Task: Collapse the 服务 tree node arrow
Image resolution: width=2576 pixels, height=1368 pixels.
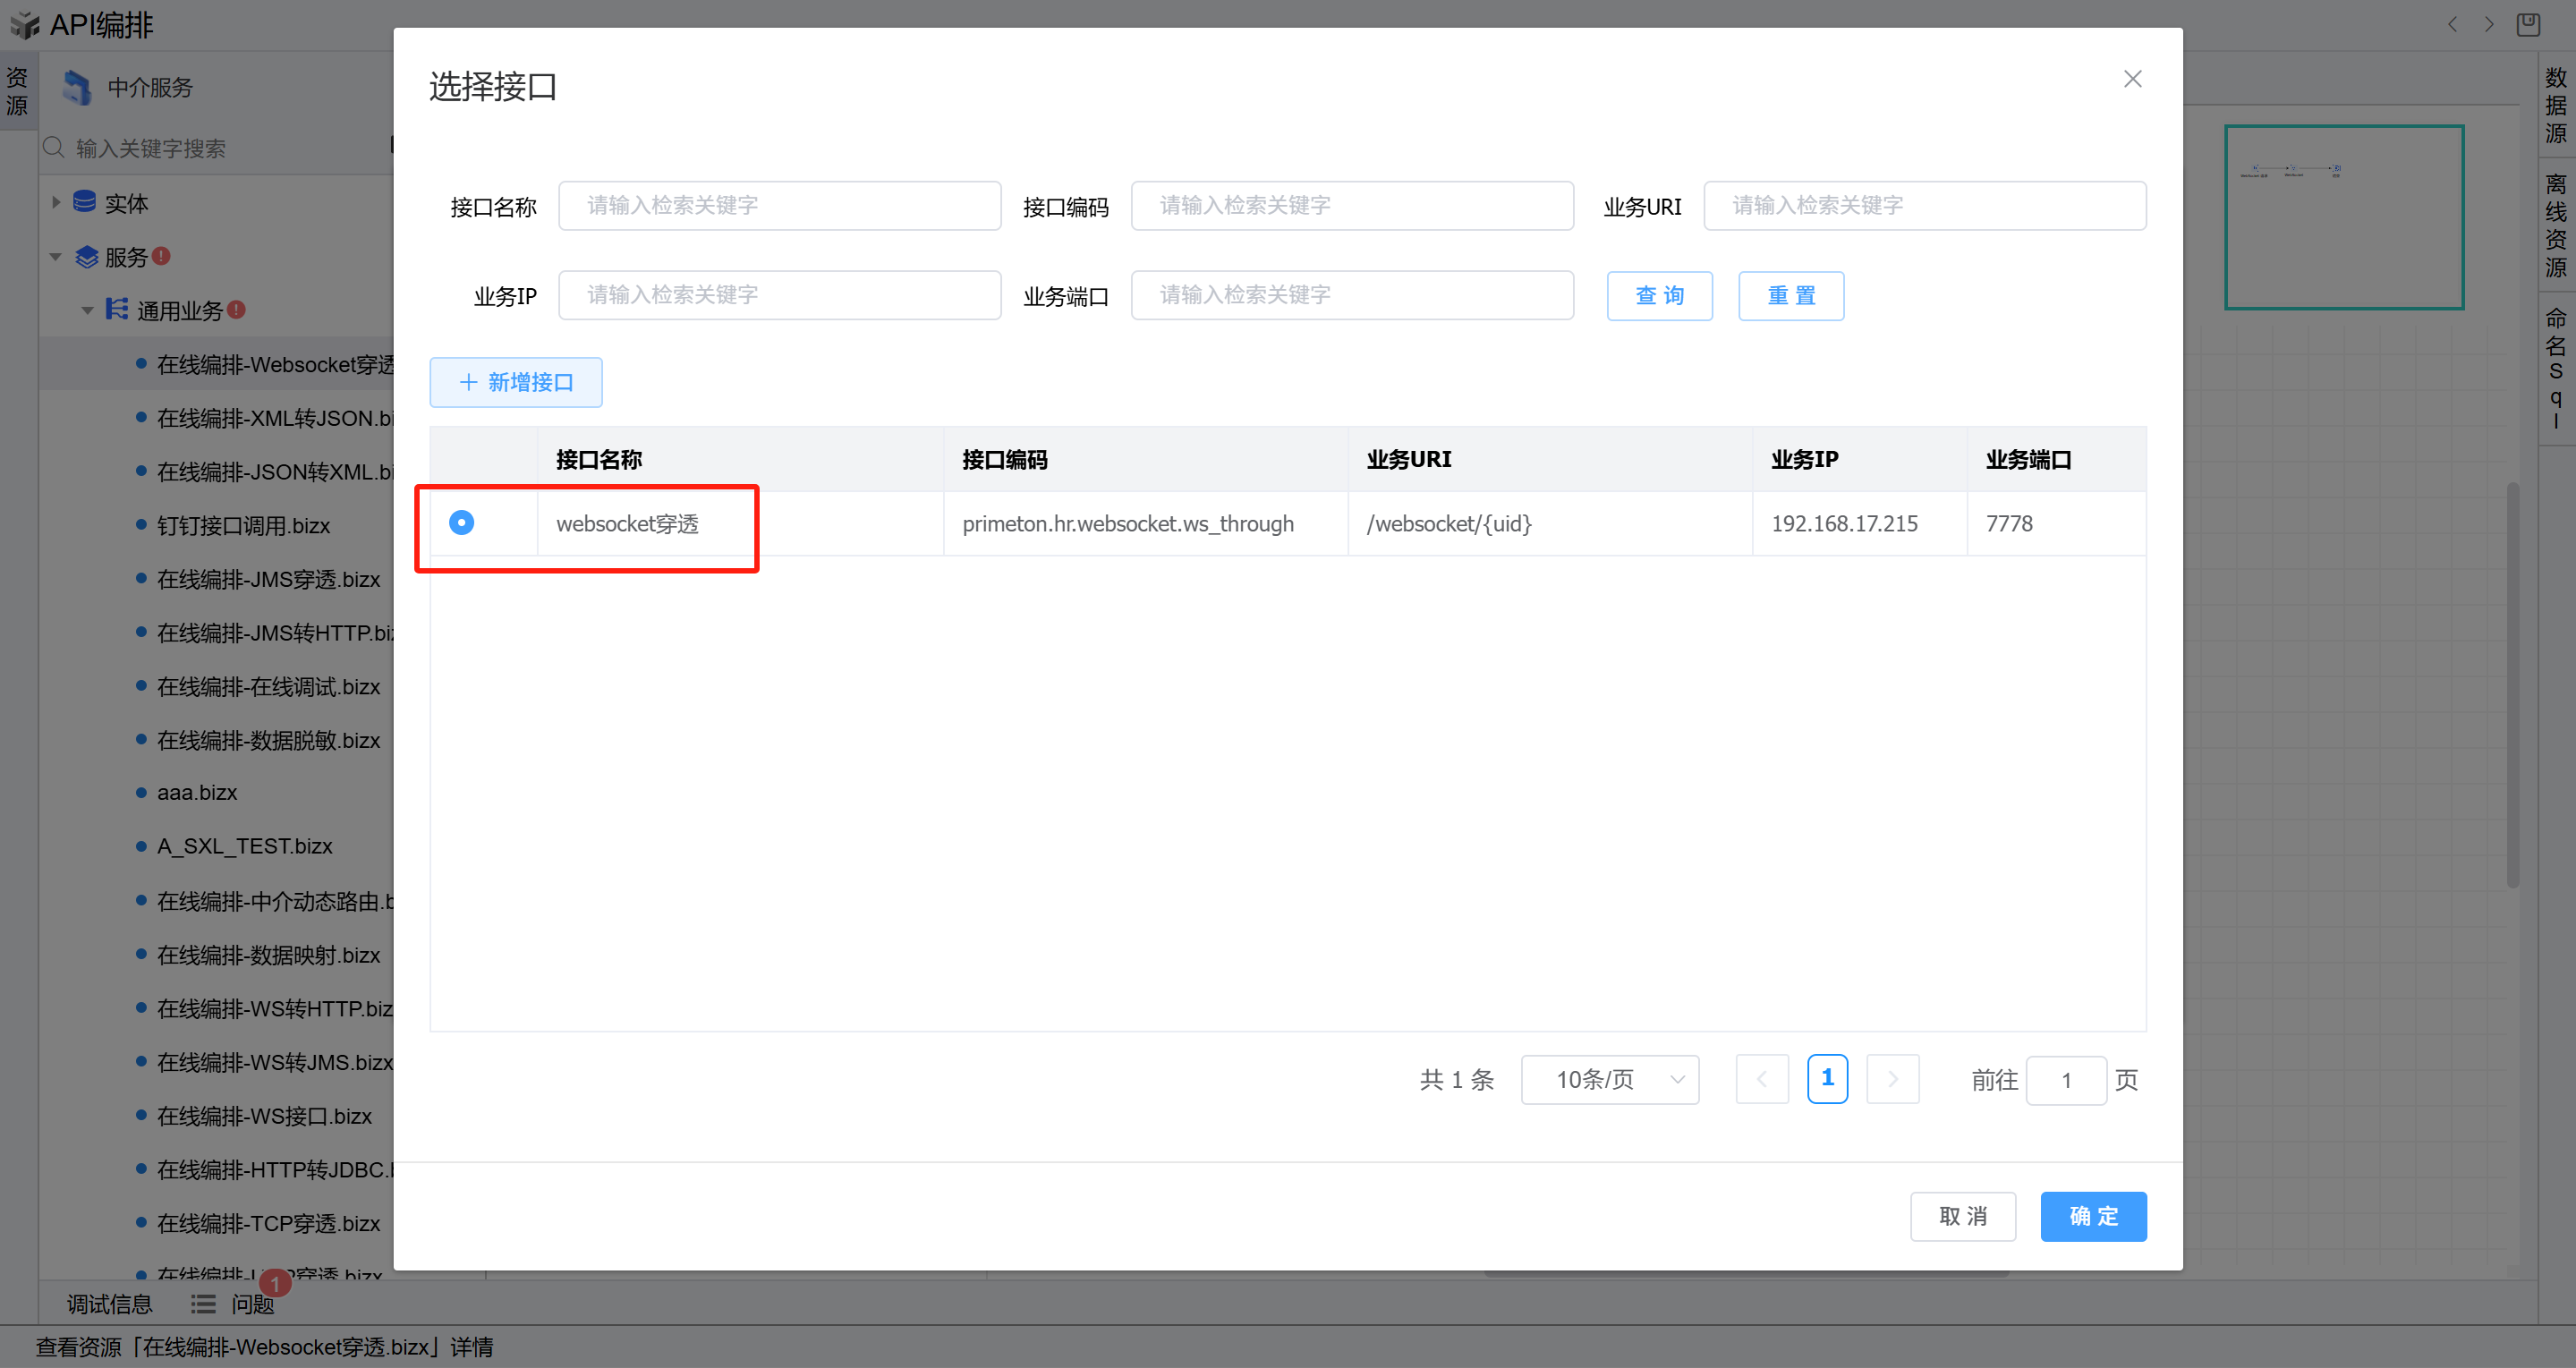Action: pyautogui.click(x=56, y=257)
